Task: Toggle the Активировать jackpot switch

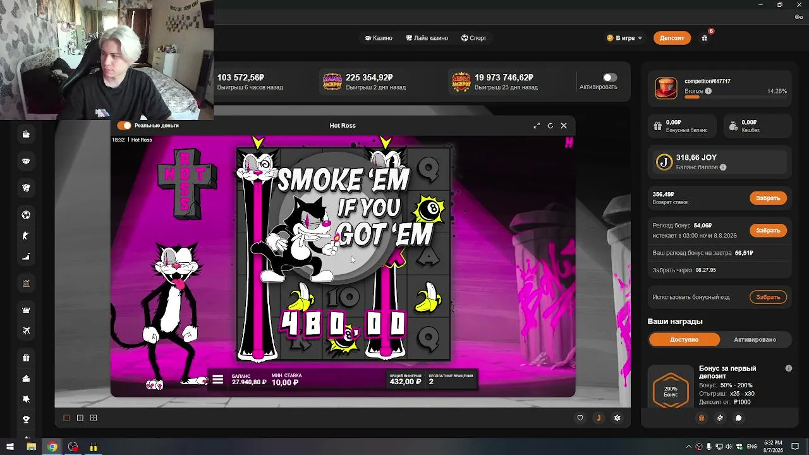Action: tap(609, 78)
